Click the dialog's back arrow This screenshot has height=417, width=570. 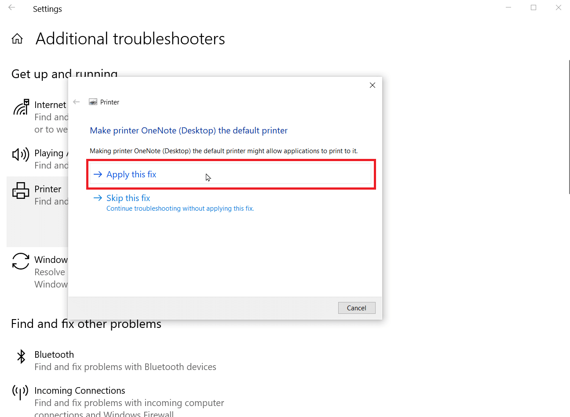coord(77,102)
